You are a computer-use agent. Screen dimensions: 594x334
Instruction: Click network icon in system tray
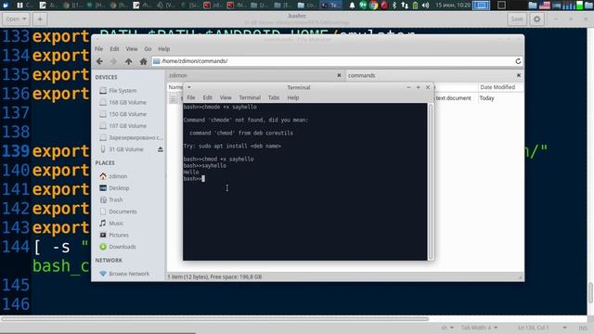405,5
